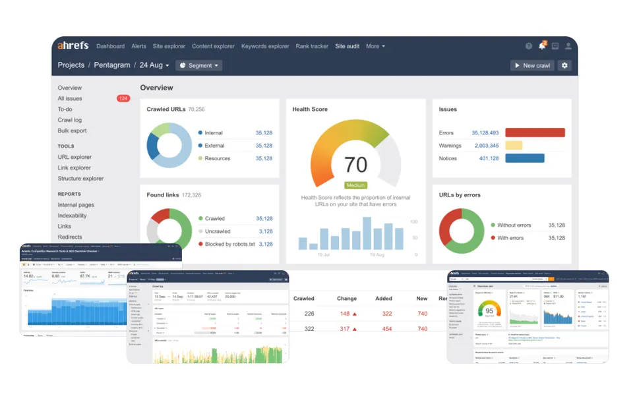Open the Segment dropdown

(198, 65)
